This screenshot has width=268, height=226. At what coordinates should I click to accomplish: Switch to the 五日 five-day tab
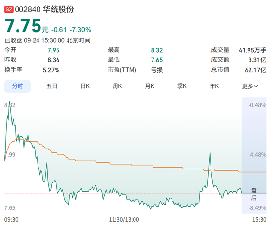click(x=52, y=86)
